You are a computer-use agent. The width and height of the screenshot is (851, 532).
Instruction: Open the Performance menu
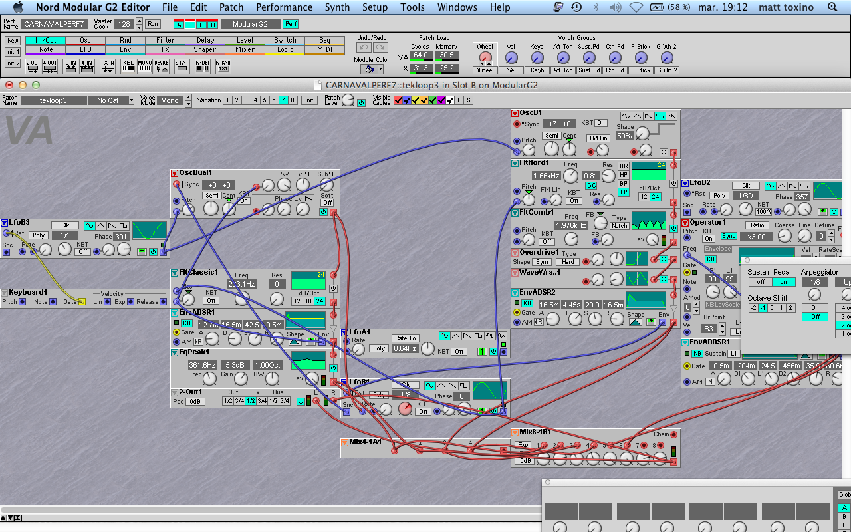[284, 7]
